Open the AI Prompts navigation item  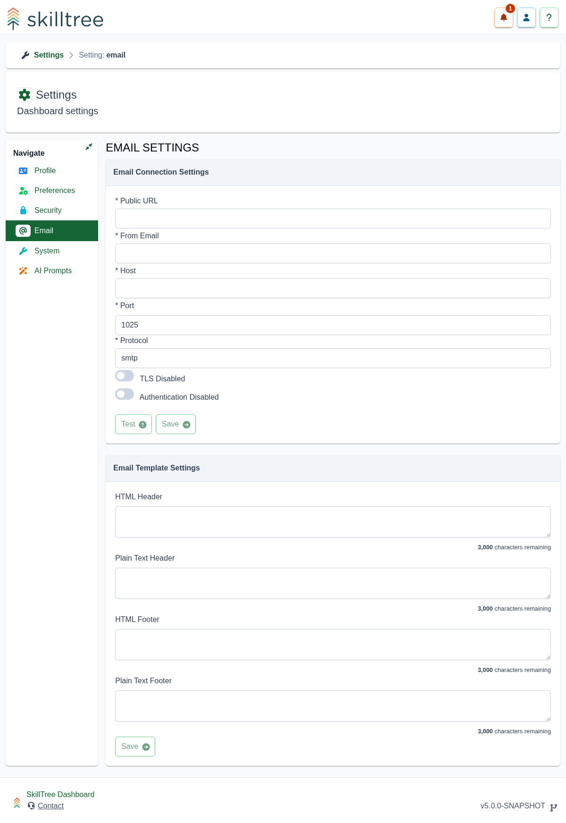coord(52,271)
